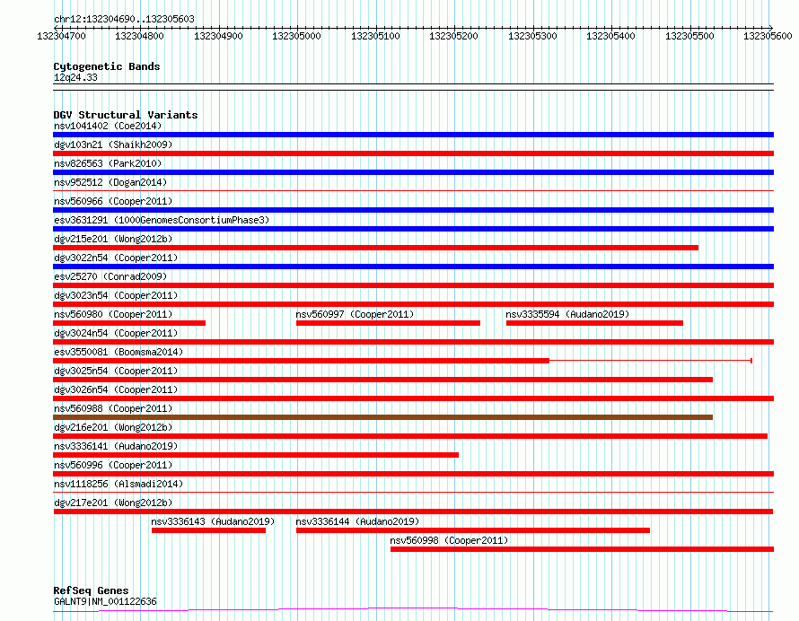Select nsv952512 (Dogan2014) label
The image size is (799, 621).
110,182
